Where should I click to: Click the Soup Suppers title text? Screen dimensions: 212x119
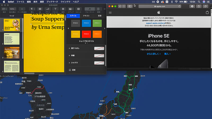coord(48,19)
